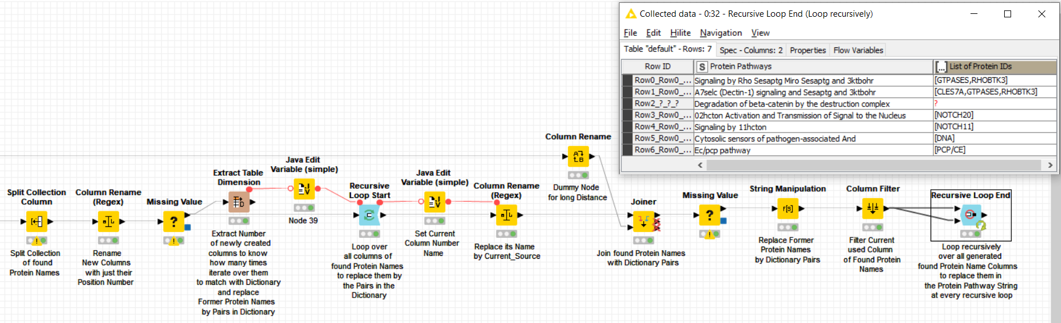This screenshot has height=323, width=1061.
Task: Click the cell "[PCP/CE]"
Action: [995, 150]
